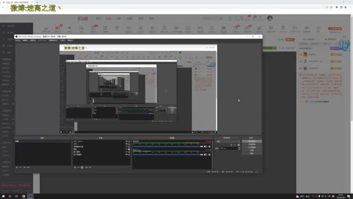Click gamepad icon in site toolbar
Viewport: 353px width, 199px height.
[x=295, y=28]
